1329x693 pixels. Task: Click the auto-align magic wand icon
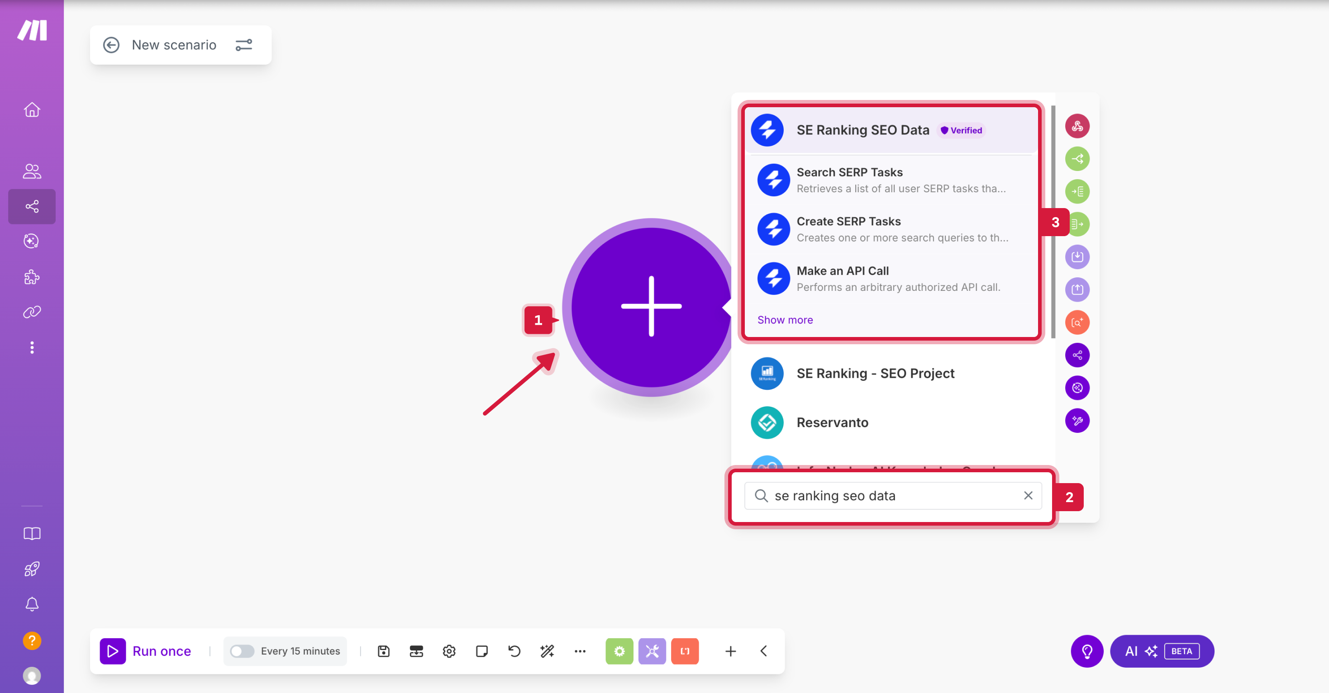(x=547, y=651)
